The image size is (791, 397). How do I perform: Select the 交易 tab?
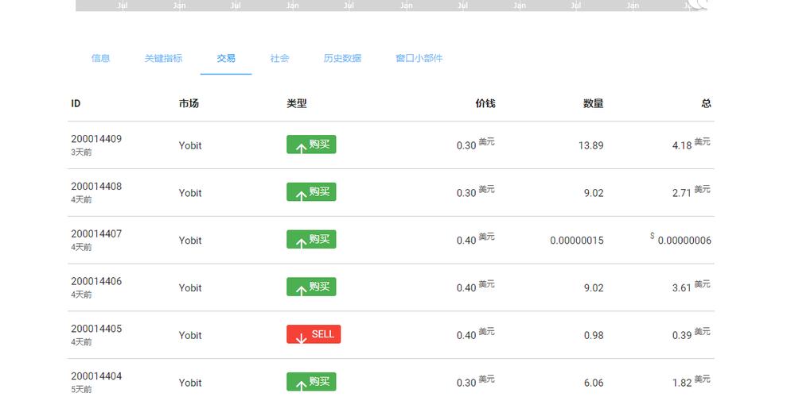click(226, 58)
